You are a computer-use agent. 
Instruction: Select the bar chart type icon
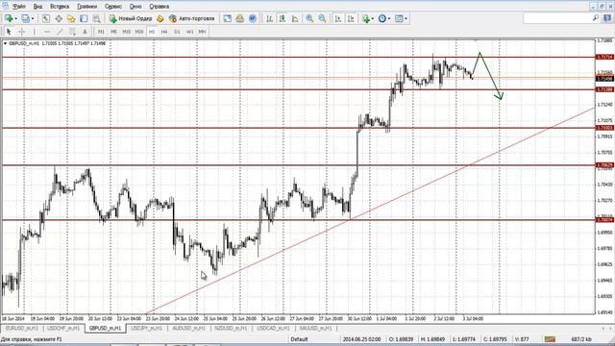click(269, 18)
